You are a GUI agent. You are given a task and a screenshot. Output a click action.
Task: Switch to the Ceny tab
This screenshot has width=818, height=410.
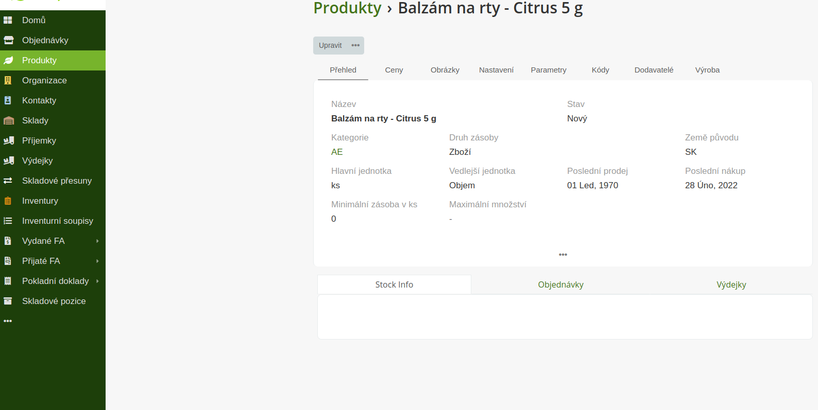[394, 70]
